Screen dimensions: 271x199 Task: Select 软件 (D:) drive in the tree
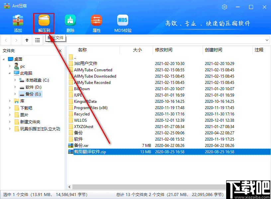click(31, 87)
